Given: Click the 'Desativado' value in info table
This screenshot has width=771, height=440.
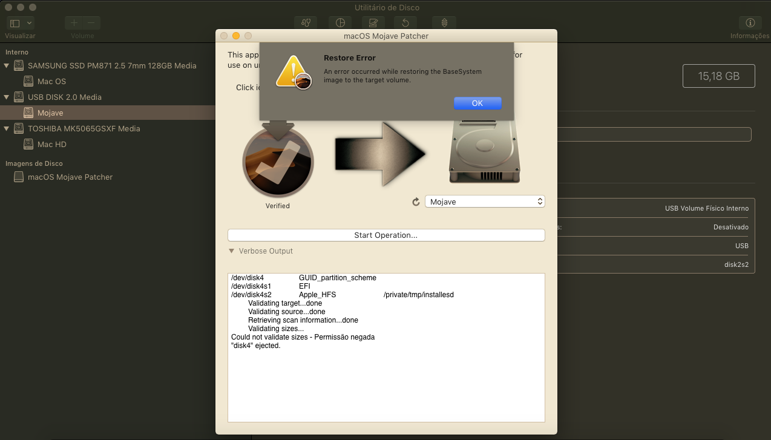Looking at the screenshot, I should click(731, 227).
